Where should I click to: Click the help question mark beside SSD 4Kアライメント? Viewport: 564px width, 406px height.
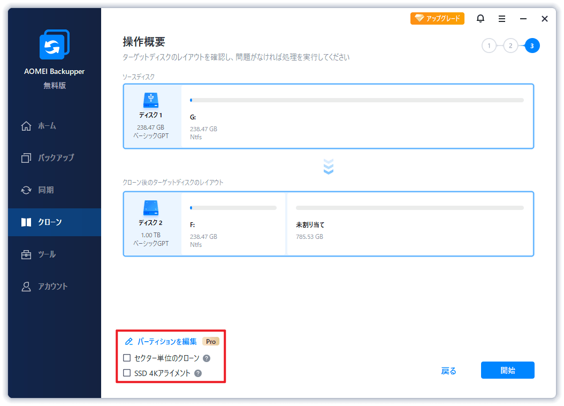[197, 372]
